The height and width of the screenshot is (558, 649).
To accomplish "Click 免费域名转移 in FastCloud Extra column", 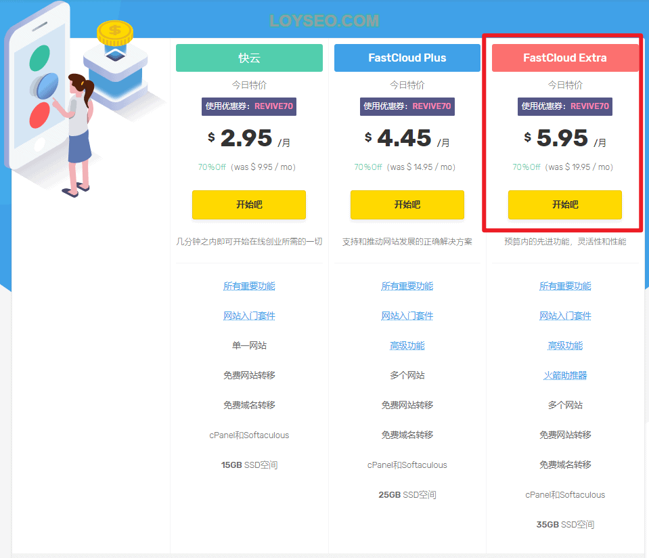I will click(565, 465).
